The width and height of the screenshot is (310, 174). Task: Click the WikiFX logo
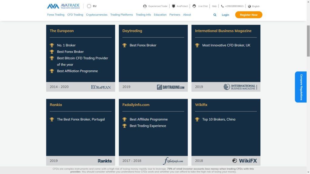click(245, 161)
